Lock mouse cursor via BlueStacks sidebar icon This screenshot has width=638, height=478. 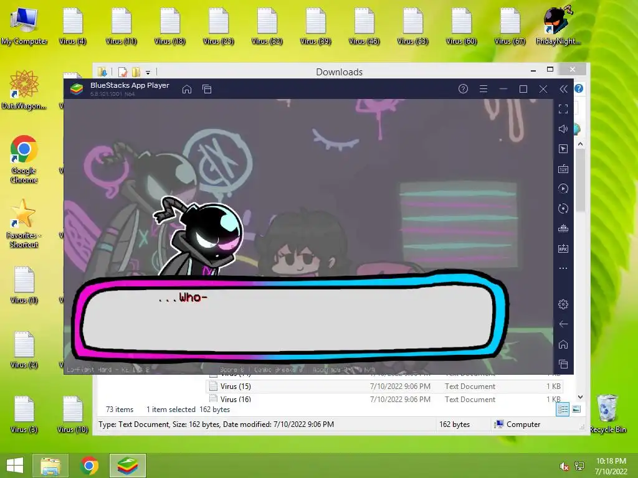[563, 149]
